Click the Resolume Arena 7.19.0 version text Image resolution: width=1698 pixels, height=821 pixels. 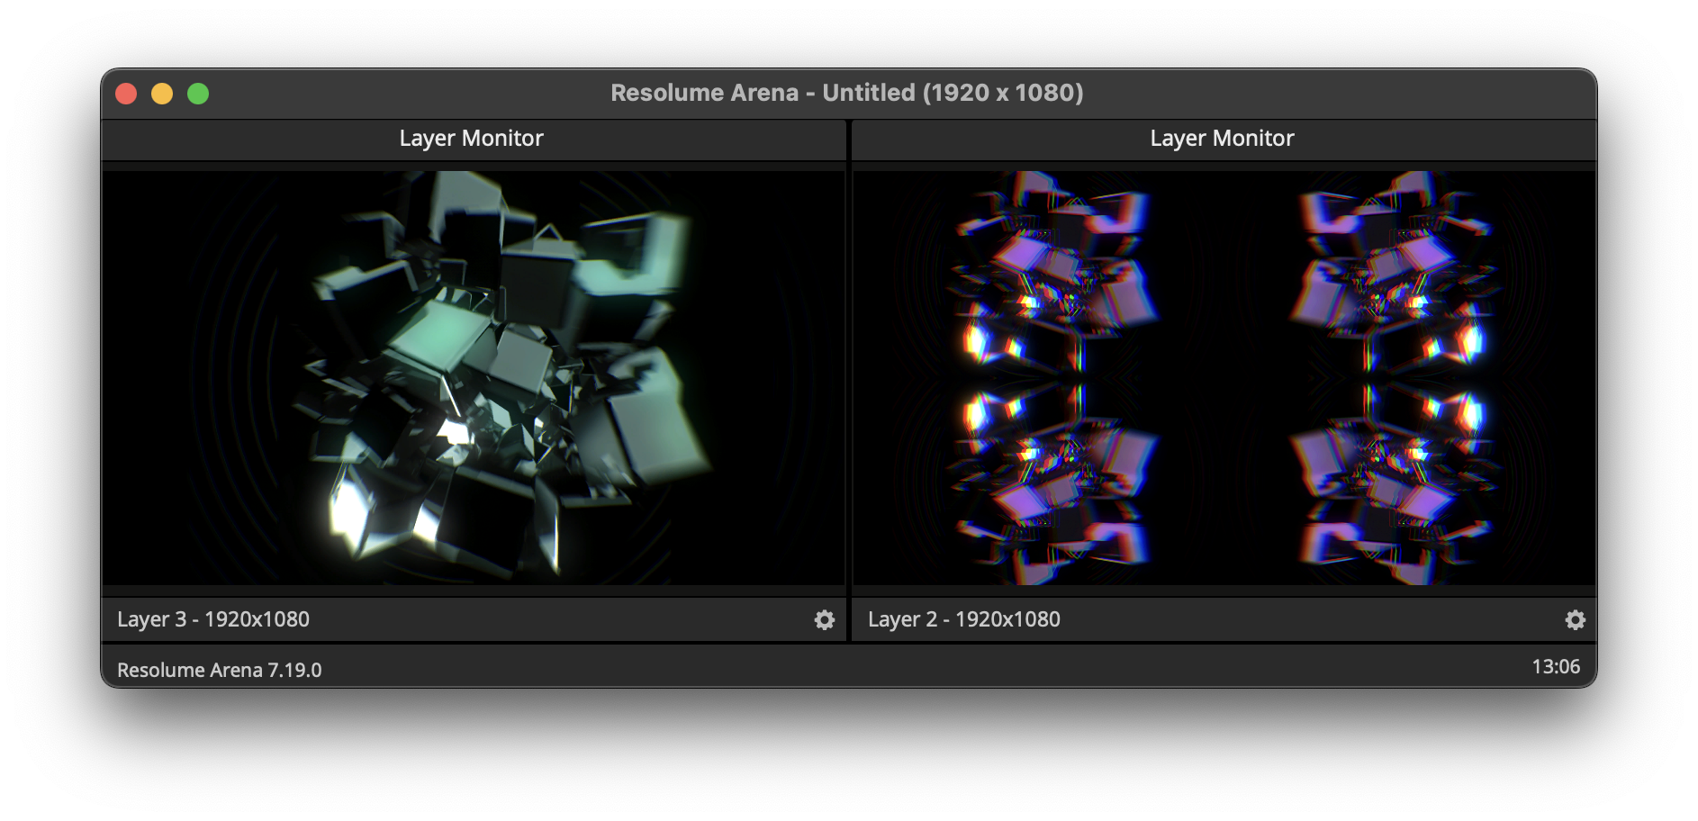tap(219, 670)
